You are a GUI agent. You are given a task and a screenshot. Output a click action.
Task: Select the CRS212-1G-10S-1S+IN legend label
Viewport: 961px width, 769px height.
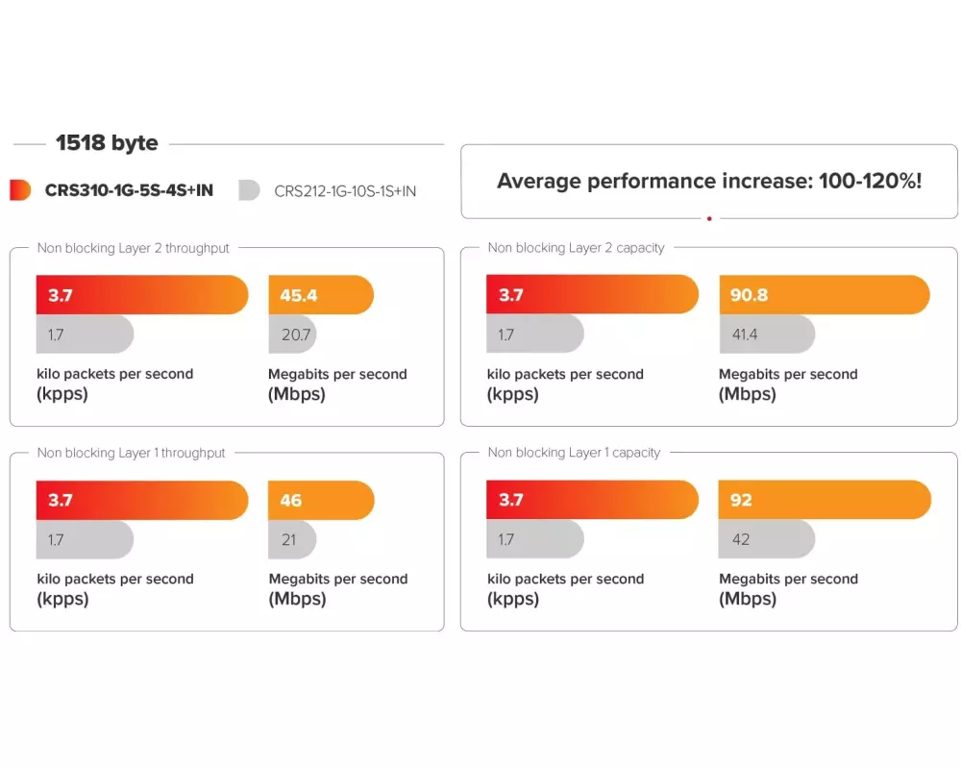[x=345, y=191]
